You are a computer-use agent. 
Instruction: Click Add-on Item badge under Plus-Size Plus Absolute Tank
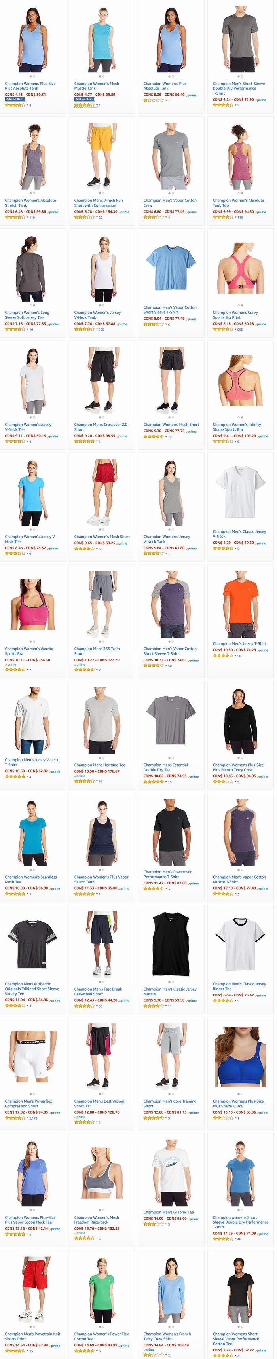click(15, 99)
